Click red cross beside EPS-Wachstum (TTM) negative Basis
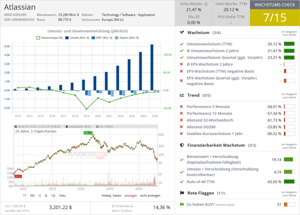Image resolution: width=300 pixels, height=215 pixels. (181, 71)
